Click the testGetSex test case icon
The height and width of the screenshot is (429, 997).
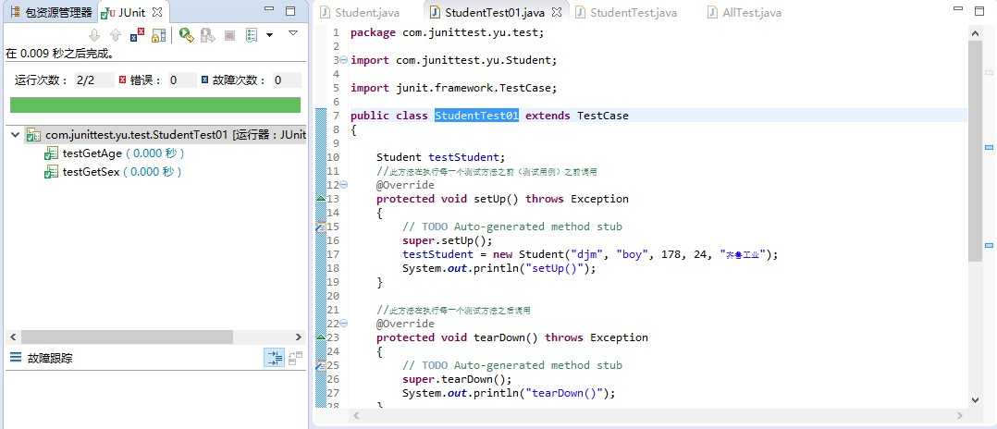tap(51, 172)
